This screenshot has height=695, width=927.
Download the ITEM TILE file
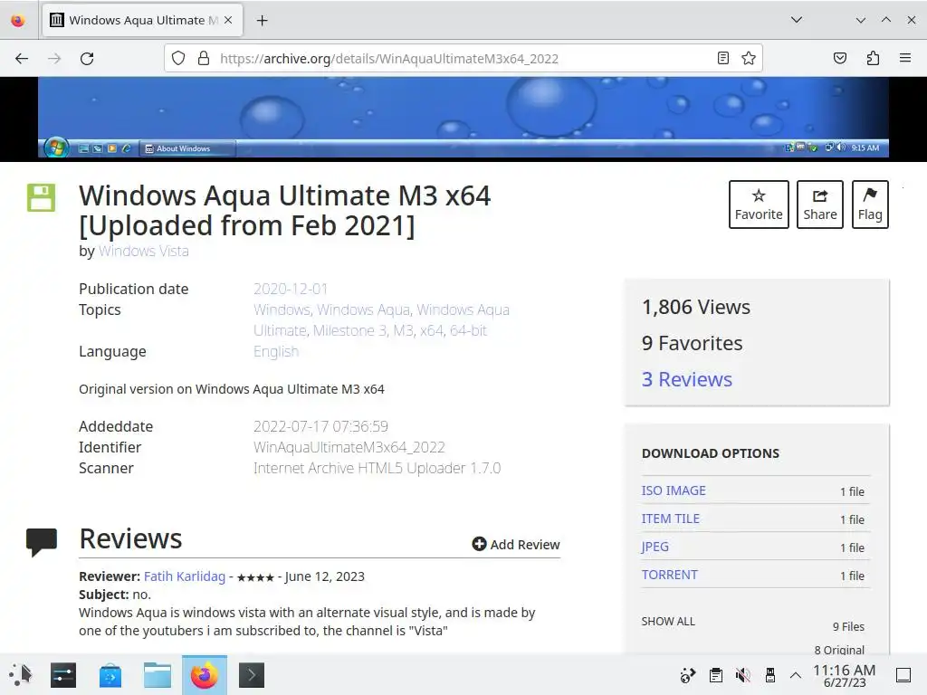point(671,519)
